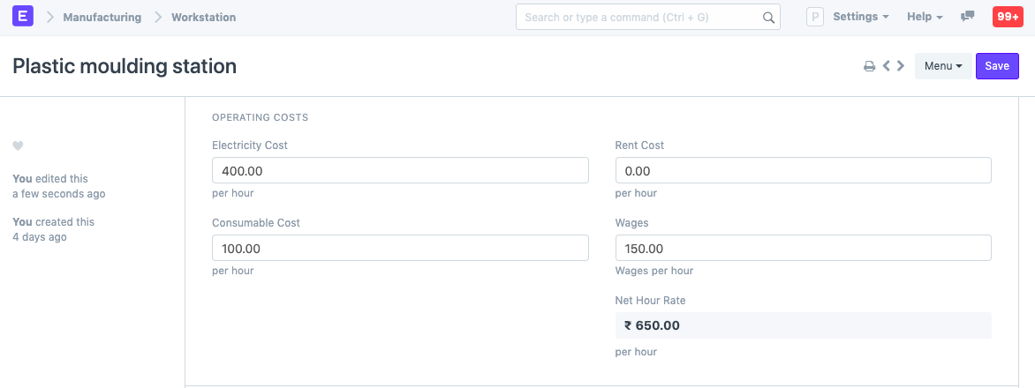Click the Electricity Cost field

400,170
